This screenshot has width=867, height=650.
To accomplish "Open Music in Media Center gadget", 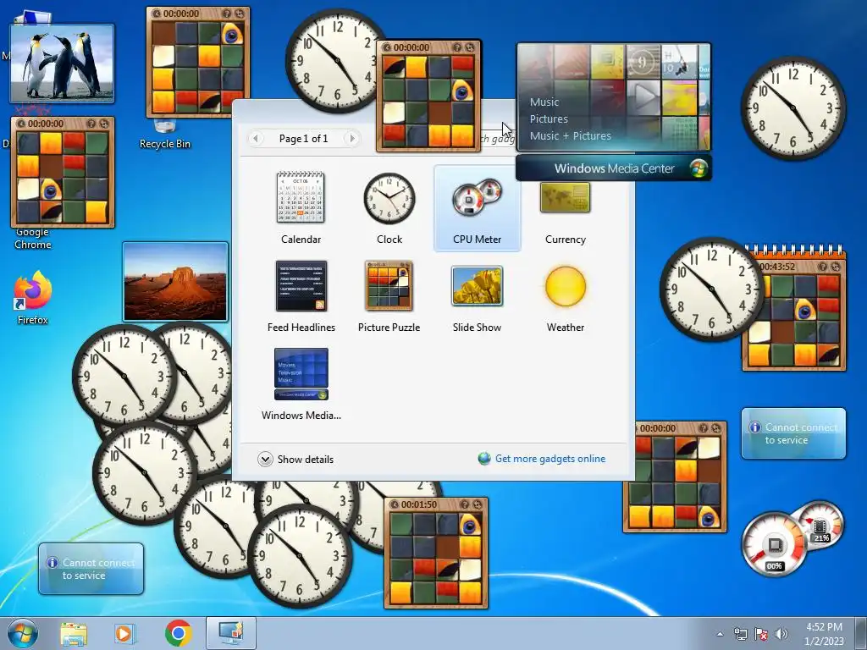I will 544,102.
